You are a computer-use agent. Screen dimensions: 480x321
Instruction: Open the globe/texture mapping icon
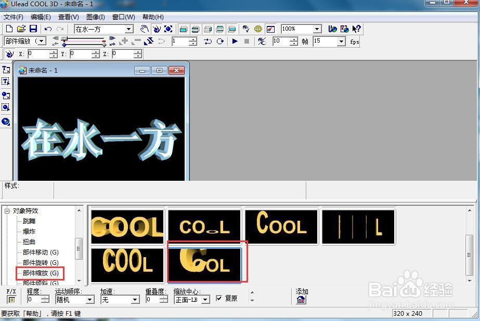click(258, 29)
